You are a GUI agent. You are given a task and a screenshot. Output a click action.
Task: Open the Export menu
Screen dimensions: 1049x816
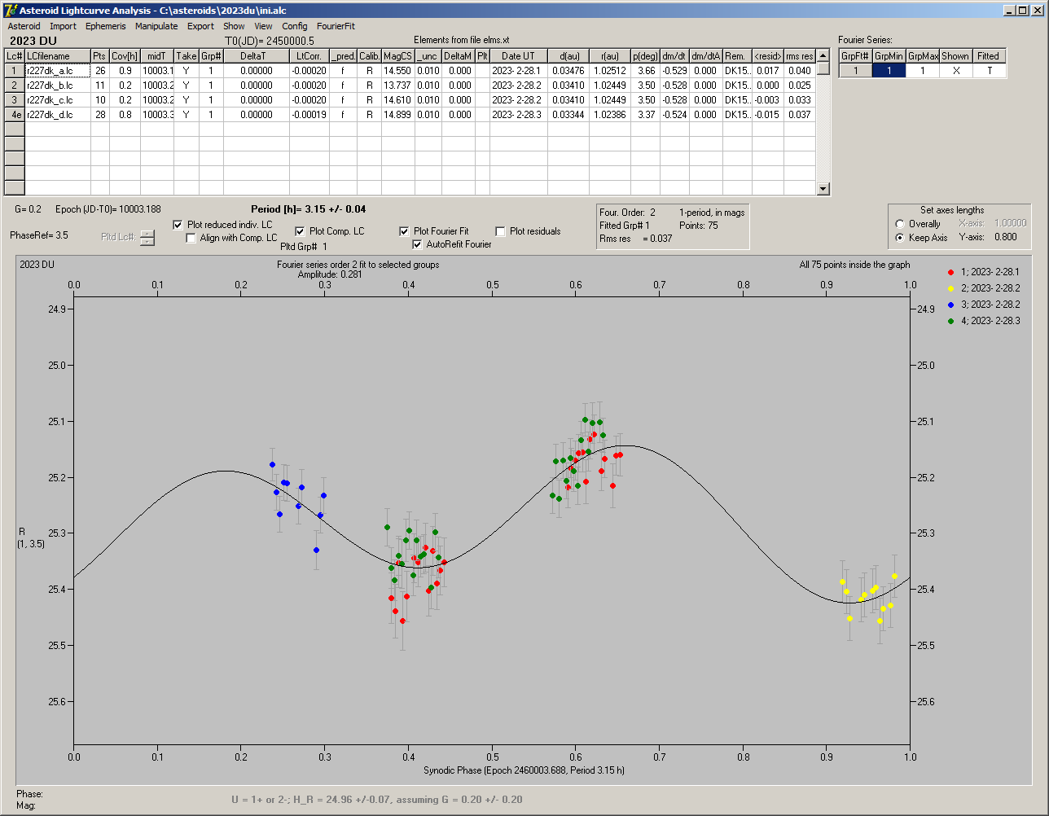click(x=200, y=26)
